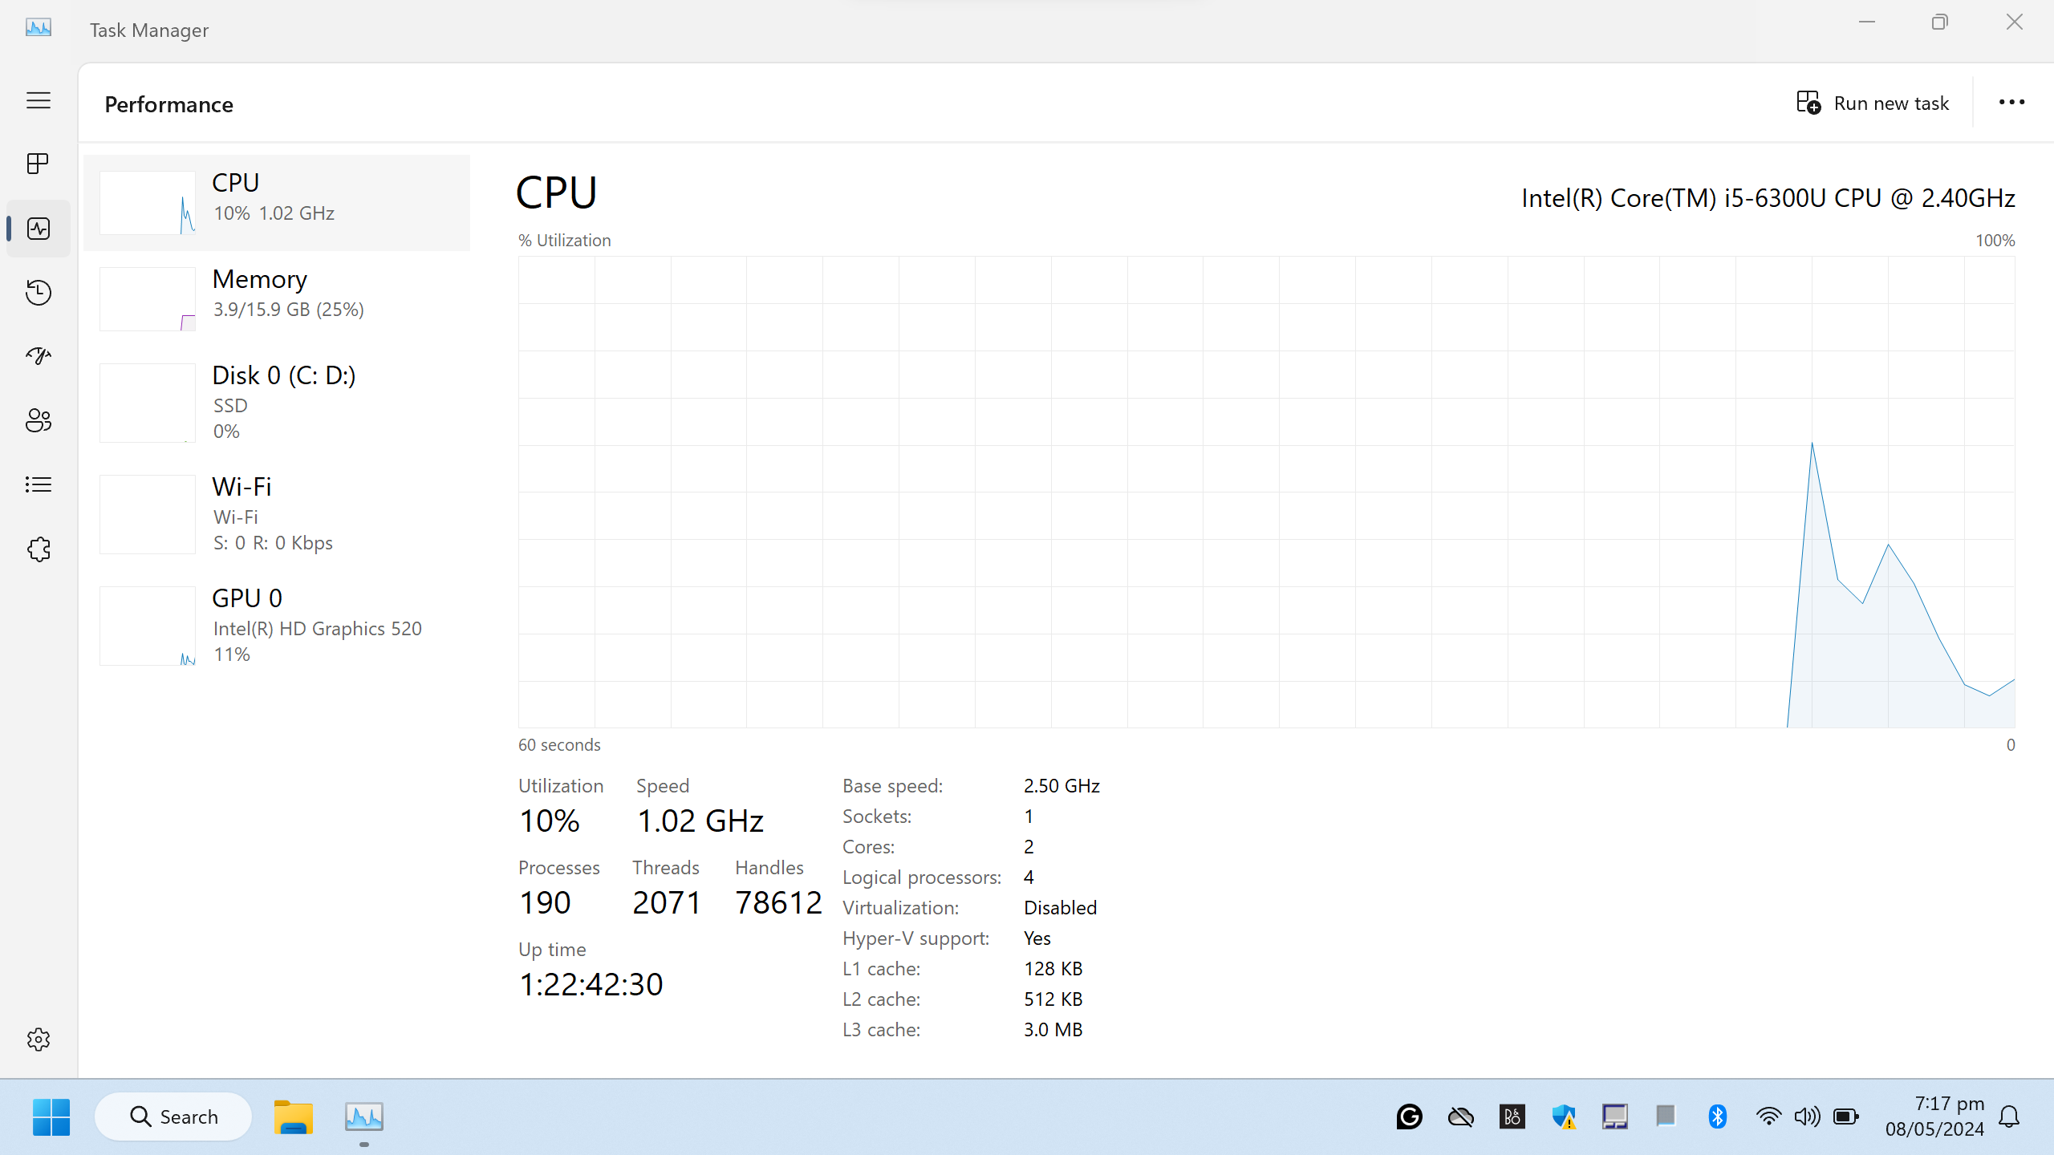Click the up time 1:22:42:30 value
Viewport: 2054px width, 1155px height.
[591, 985]
